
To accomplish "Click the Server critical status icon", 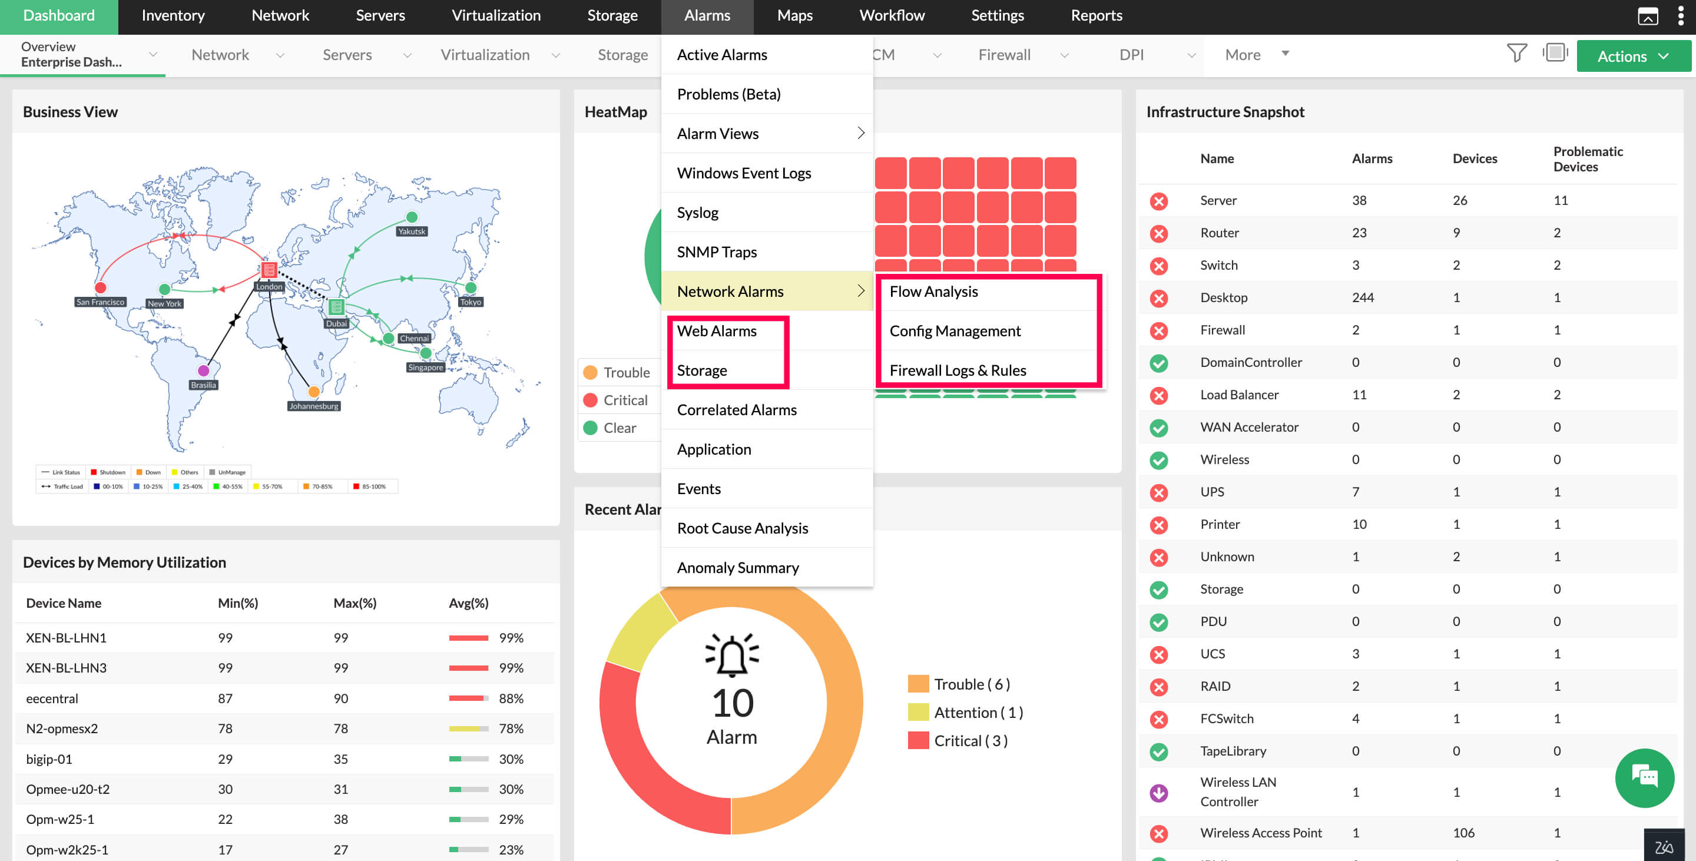I will point(1159,201).
